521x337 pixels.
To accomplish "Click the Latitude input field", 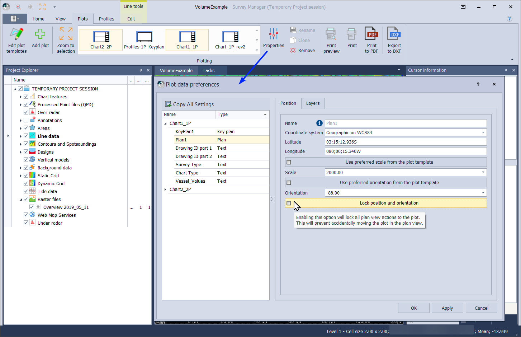I will click(x=405, y=142).
